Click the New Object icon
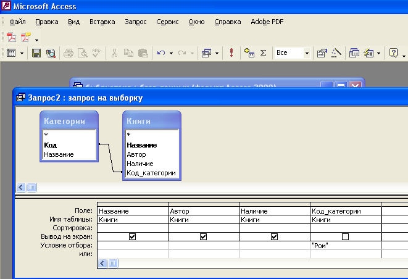408x279 pixels. 368,53
